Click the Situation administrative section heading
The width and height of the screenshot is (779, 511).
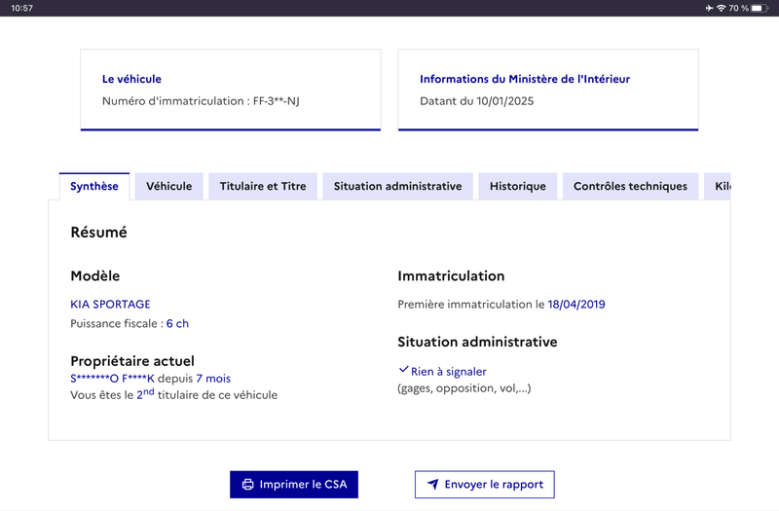[477, 342]
